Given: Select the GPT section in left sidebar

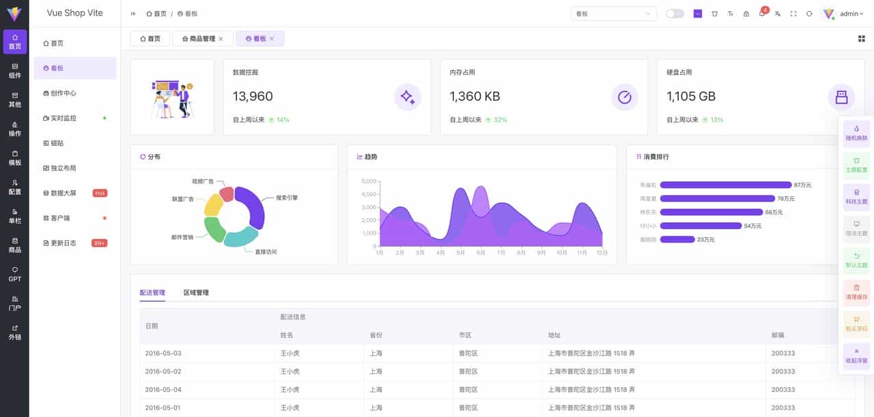Looking at the screenshot, I should pyautogui.click(x=14, y=275).
